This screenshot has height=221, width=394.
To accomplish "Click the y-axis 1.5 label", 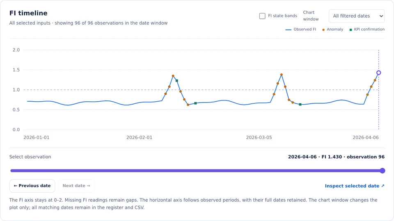I will point(16,70).
